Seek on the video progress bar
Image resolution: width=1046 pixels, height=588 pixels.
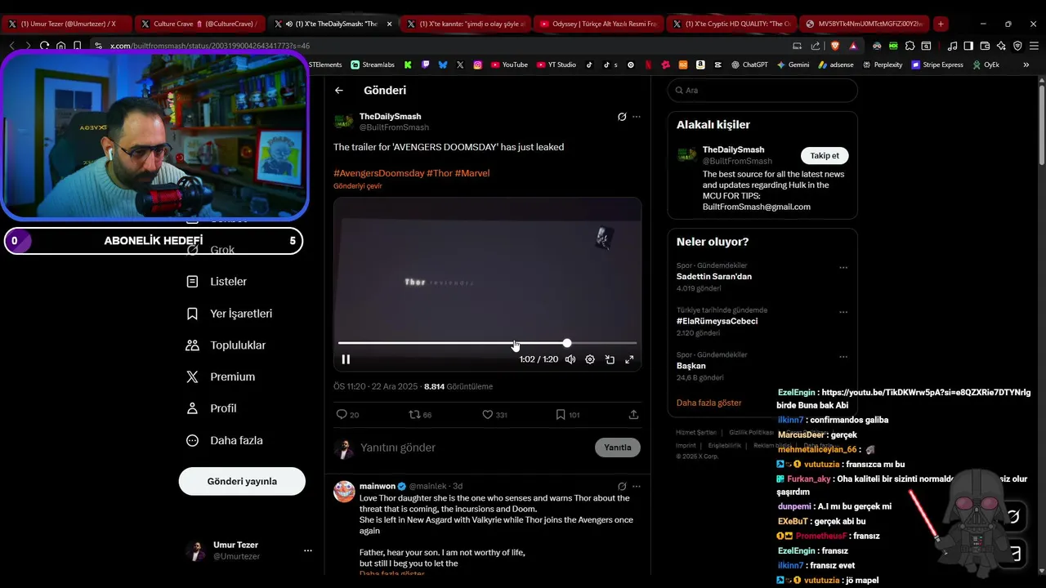(x=487, y=343)
